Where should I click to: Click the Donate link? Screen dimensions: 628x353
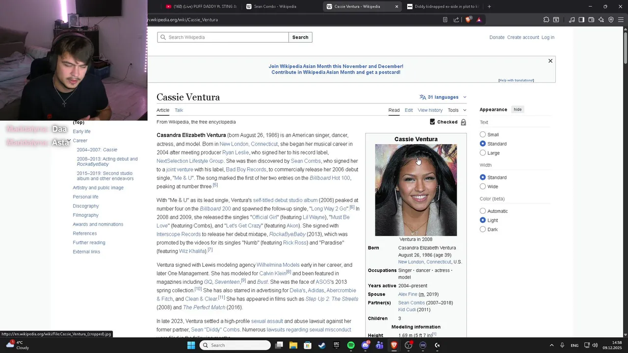497,37
